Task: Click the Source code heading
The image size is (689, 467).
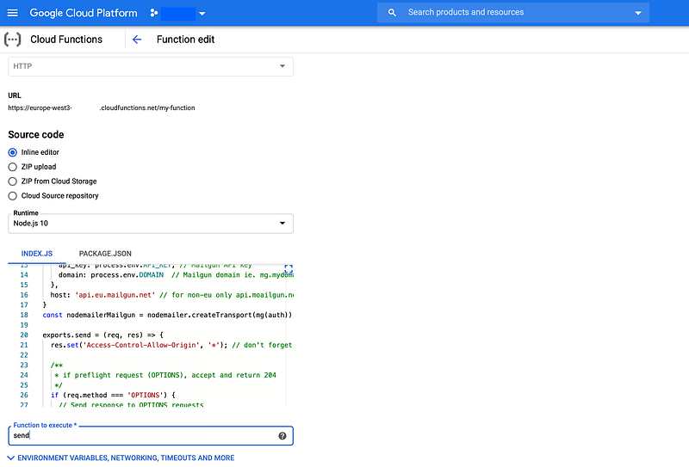Action: 36,135
